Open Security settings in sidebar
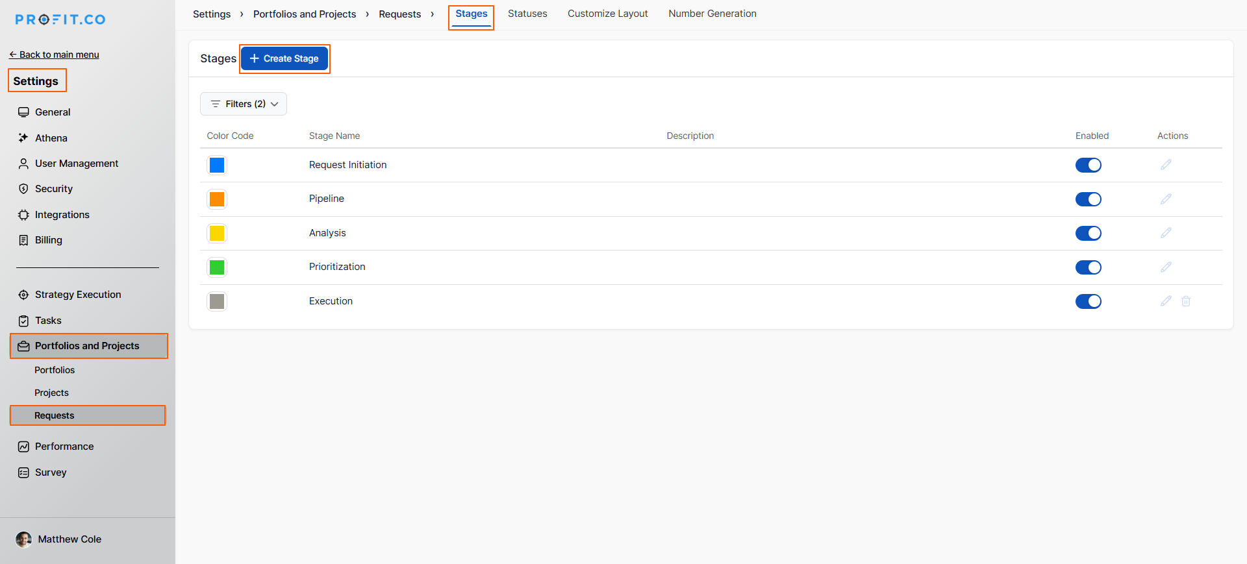 [x=53, y=189]
